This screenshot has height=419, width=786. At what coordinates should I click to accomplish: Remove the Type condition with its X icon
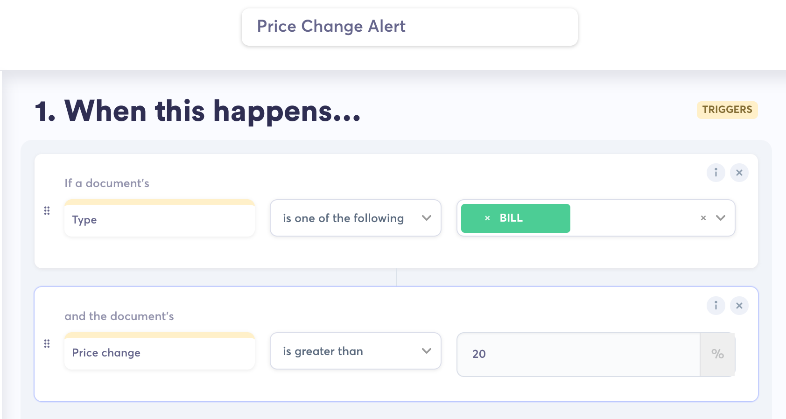coord(739,173)
